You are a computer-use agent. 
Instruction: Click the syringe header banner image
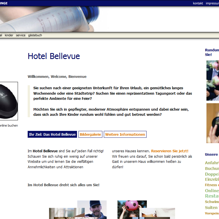click(x=50, y=19)
